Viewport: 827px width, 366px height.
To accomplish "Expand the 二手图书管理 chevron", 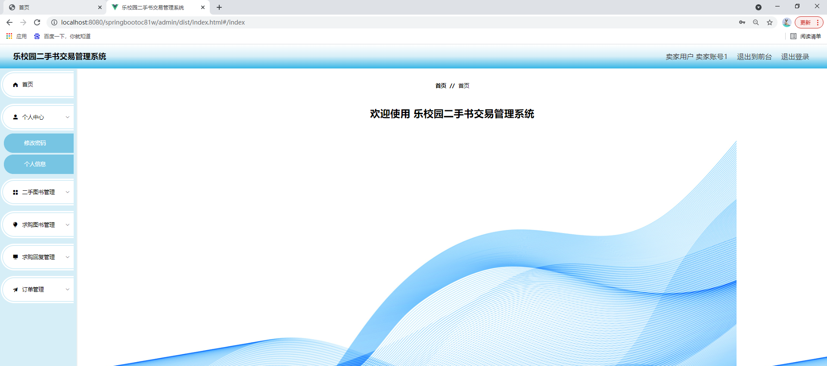I will coord(68,192).
